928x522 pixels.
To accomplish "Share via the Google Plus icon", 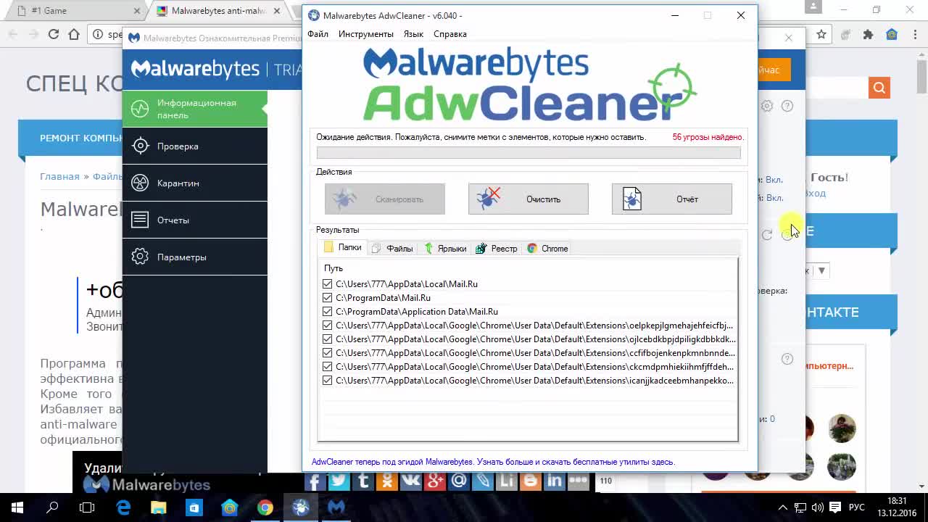I will 434,480.
